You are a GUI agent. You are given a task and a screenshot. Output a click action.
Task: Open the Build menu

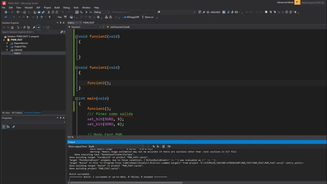pyautogui.click(x=57, y=8)
